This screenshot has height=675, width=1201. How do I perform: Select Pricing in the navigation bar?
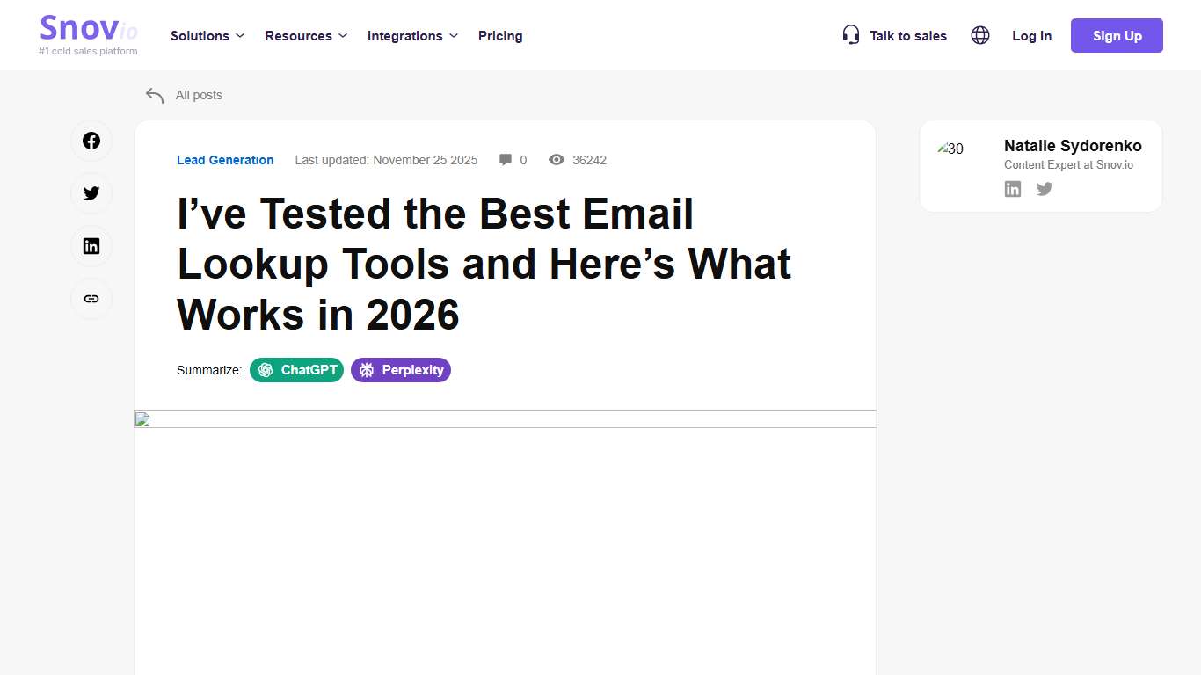pos(500,36)
